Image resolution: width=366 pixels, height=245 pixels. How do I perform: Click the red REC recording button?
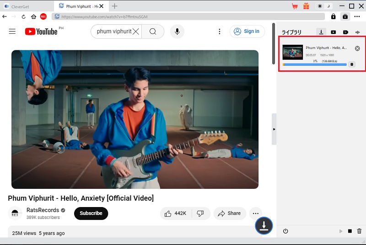click(43, 16)
